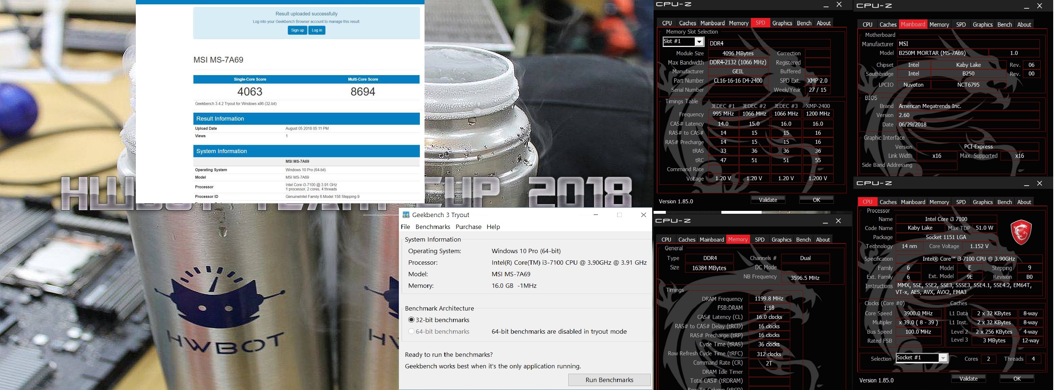This screenshot has width=1055, height=390.
Task: Click the LPCIO chip value NCT6795
Action: click(968, 85)
